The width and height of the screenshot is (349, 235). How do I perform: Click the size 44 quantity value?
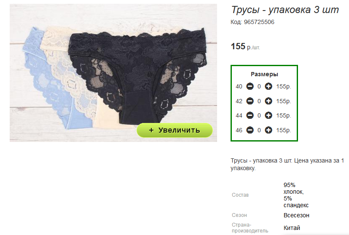click(x=259, y=116)
